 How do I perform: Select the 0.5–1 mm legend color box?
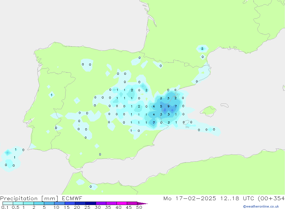point(18,203)
